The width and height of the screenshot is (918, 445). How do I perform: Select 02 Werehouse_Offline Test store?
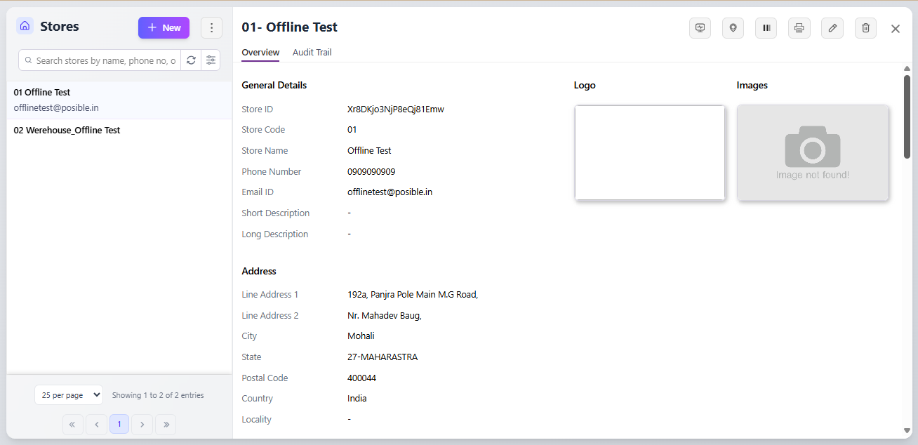coord(67,131)
